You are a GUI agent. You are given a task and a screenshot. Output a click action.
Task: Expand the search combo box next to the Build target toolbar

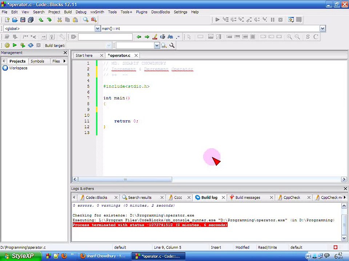click(157, 46)
